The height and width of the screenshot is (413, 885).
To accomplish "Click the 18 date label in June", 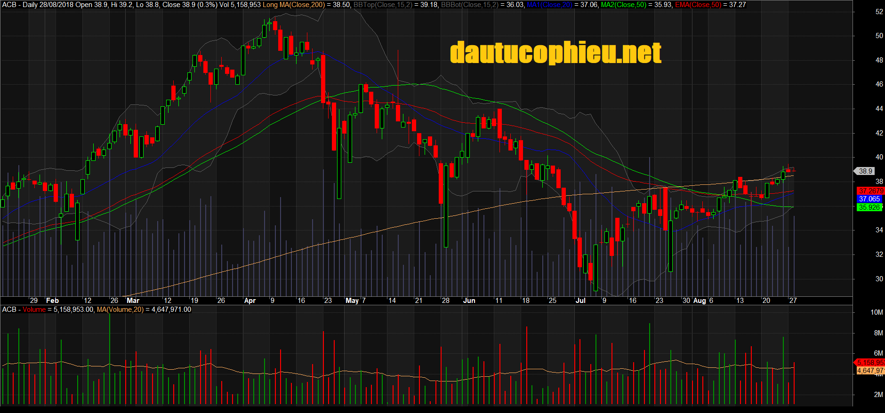I will click(526, 301).
